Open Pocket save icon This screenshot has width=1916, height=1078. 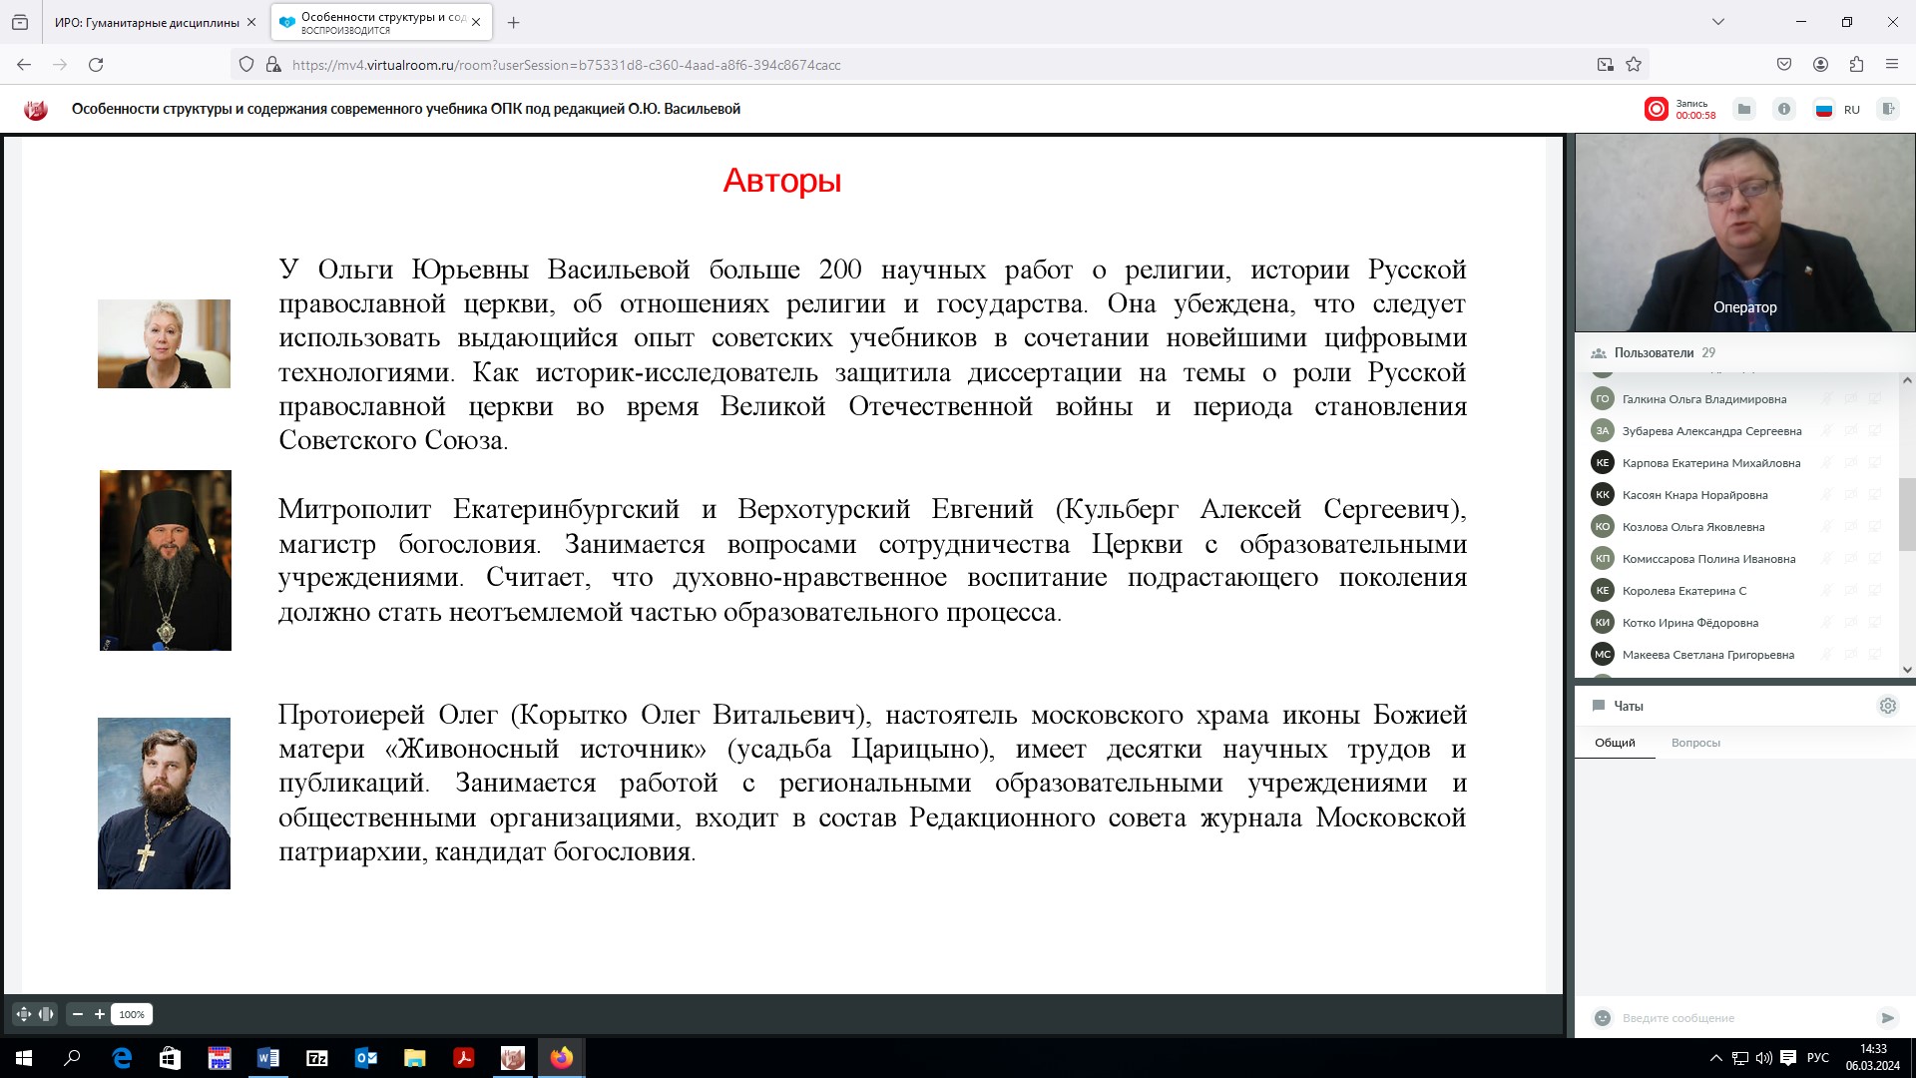pyautogui.click(x=1784, y=65)
